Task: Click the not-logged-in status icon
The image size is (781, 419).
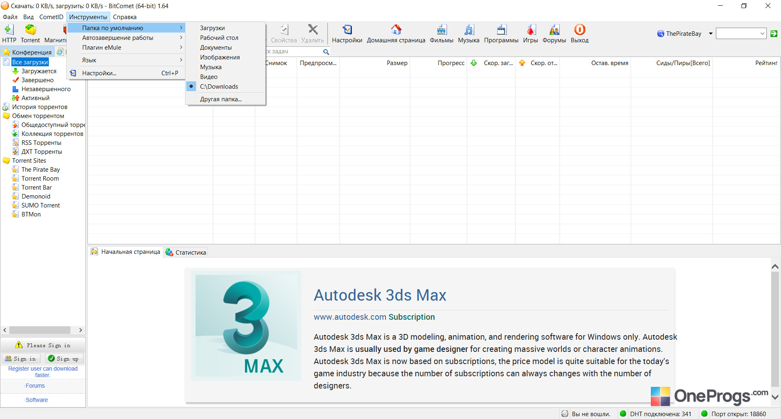Action: click(565, 414)
